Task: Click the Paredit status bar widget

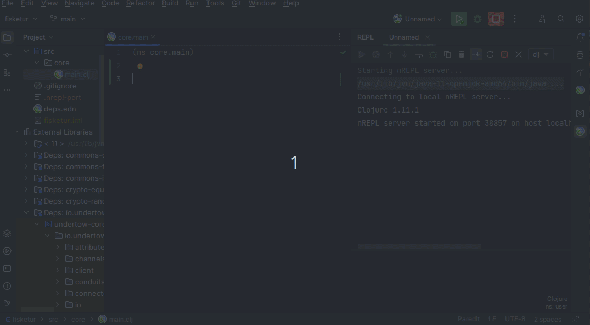Action: point(469,319)
